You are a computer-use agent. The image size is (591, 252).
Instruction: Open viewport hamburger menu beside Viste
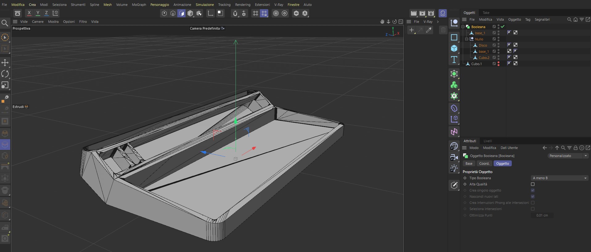pos(15,22)
